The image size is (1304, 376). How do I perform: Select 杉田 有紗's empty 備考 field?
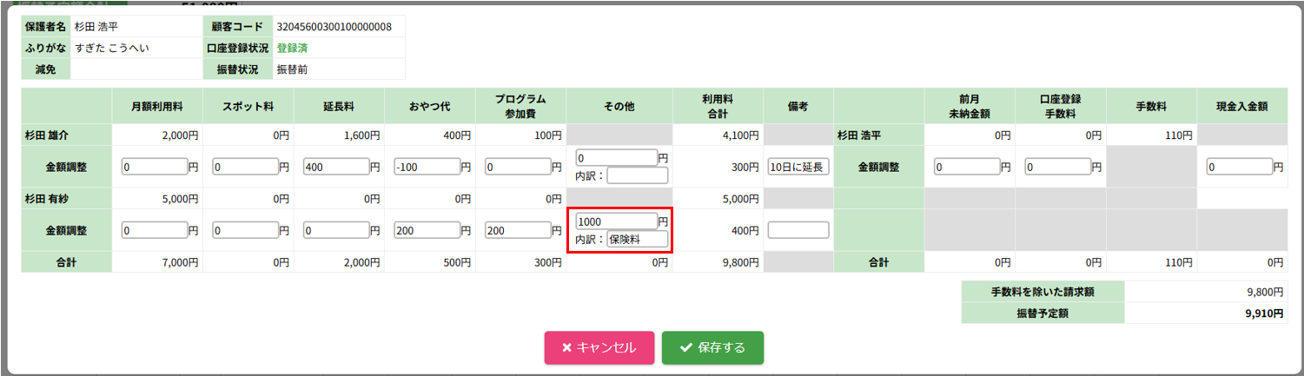coord(798,230)
